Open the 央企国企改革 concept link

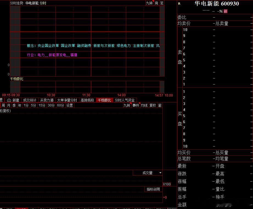(x=48, y=46)
